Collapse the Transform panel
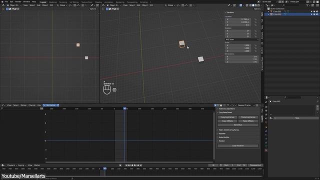The width and height of the screenshot is (320, 180). [x=229, y=12]
